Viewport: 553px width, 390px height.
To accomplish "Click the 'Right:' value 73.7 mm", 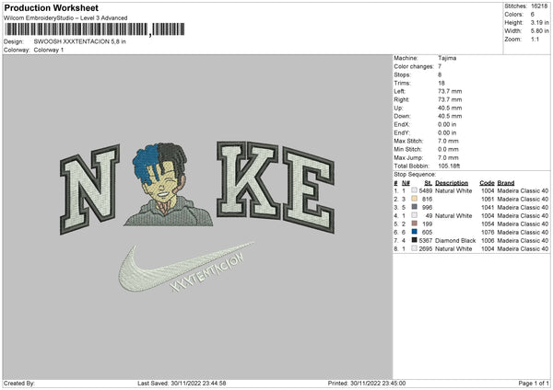I will tap(450, 99).
